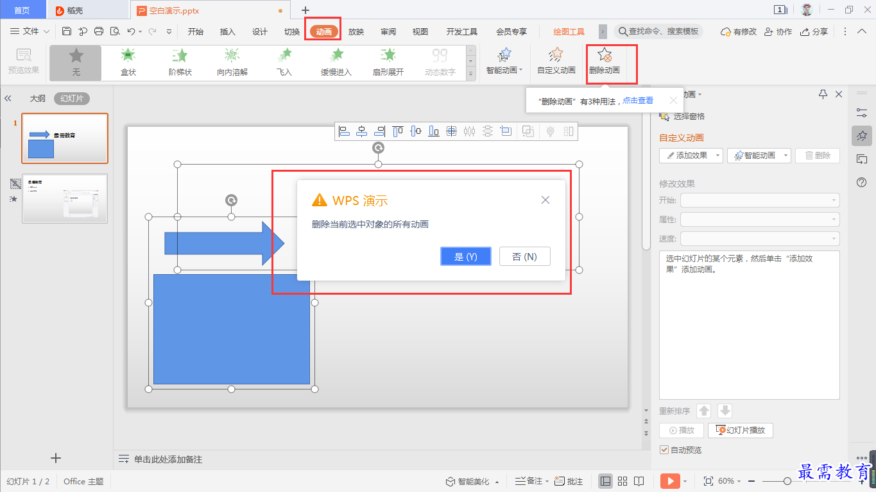Screen dimensions: 876x492
Task: Open the 开始 ribbon tab
Action: coord(195,31)
